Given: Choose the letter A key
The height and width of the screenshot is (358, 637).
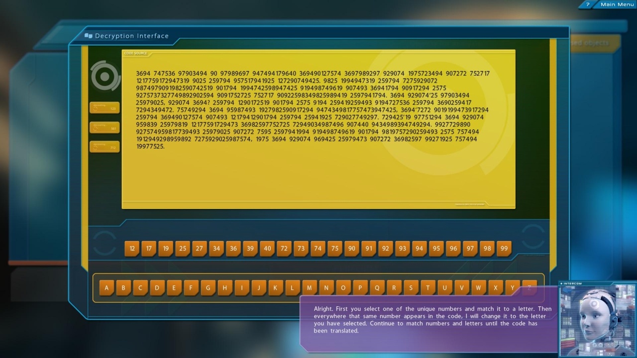Looking at the screenshot, I should (106, 288).
